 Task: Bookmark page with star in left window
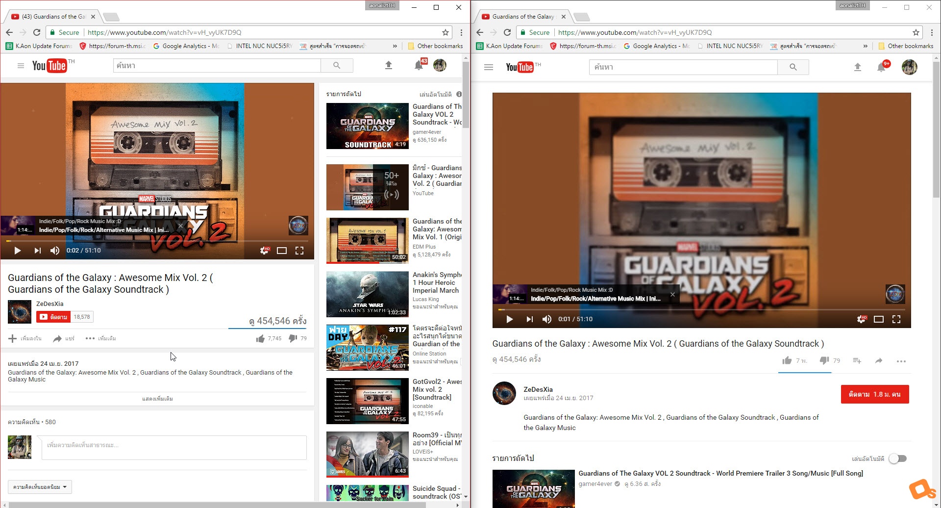pyautogui.click(x=446, y=32)
